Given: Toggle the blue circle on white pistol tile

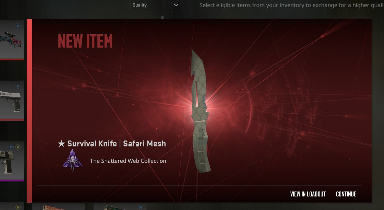Looking at the screenshot, I should [x=18, y=86].
